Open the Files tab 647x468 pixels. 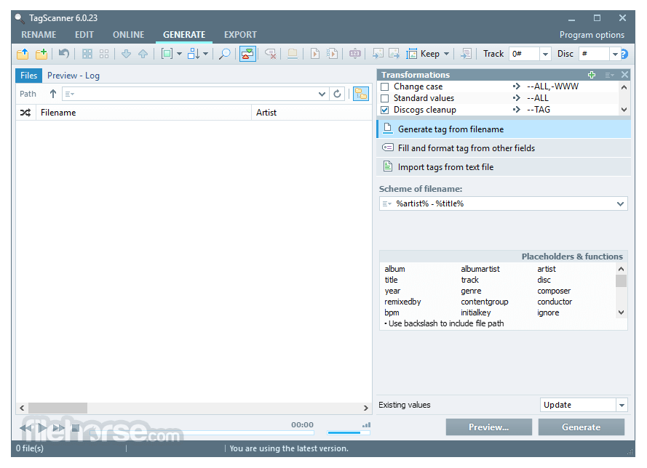point(29,76)
